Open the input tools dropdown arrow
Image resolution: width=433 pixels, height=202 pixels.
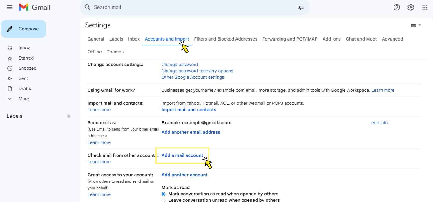pos(419,25)
